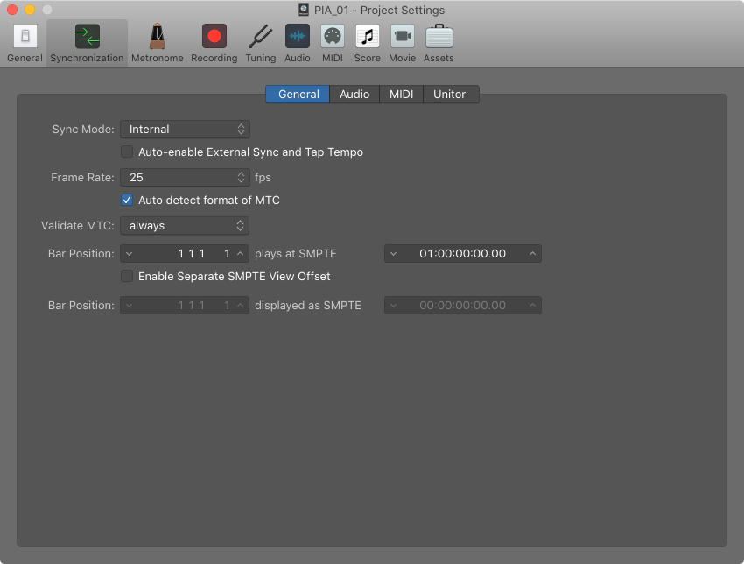
Task: Select the Metronome settings icon
Action: click(158, 43)
